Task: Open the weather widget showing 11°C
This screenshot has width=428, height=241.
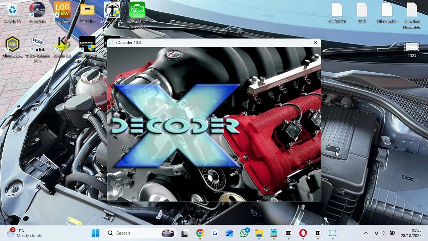Action: pos(24,233)
